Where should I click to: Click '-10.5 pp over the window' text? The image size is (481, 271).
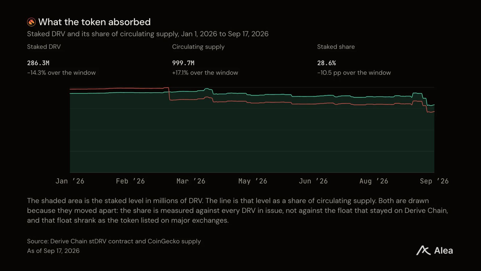(x=354, y=73)
